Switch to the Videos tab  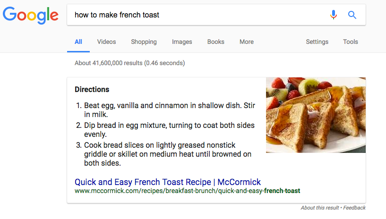click(106, 42)
